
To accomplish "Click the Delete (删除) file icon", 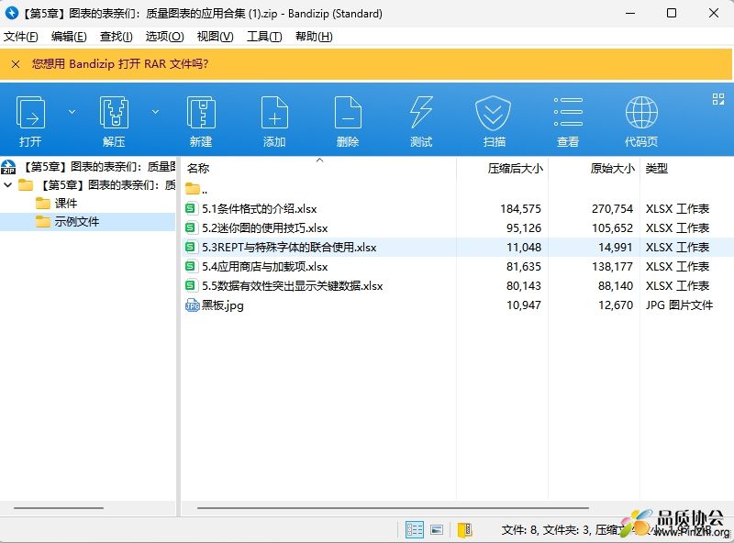I will click(348, 112).
